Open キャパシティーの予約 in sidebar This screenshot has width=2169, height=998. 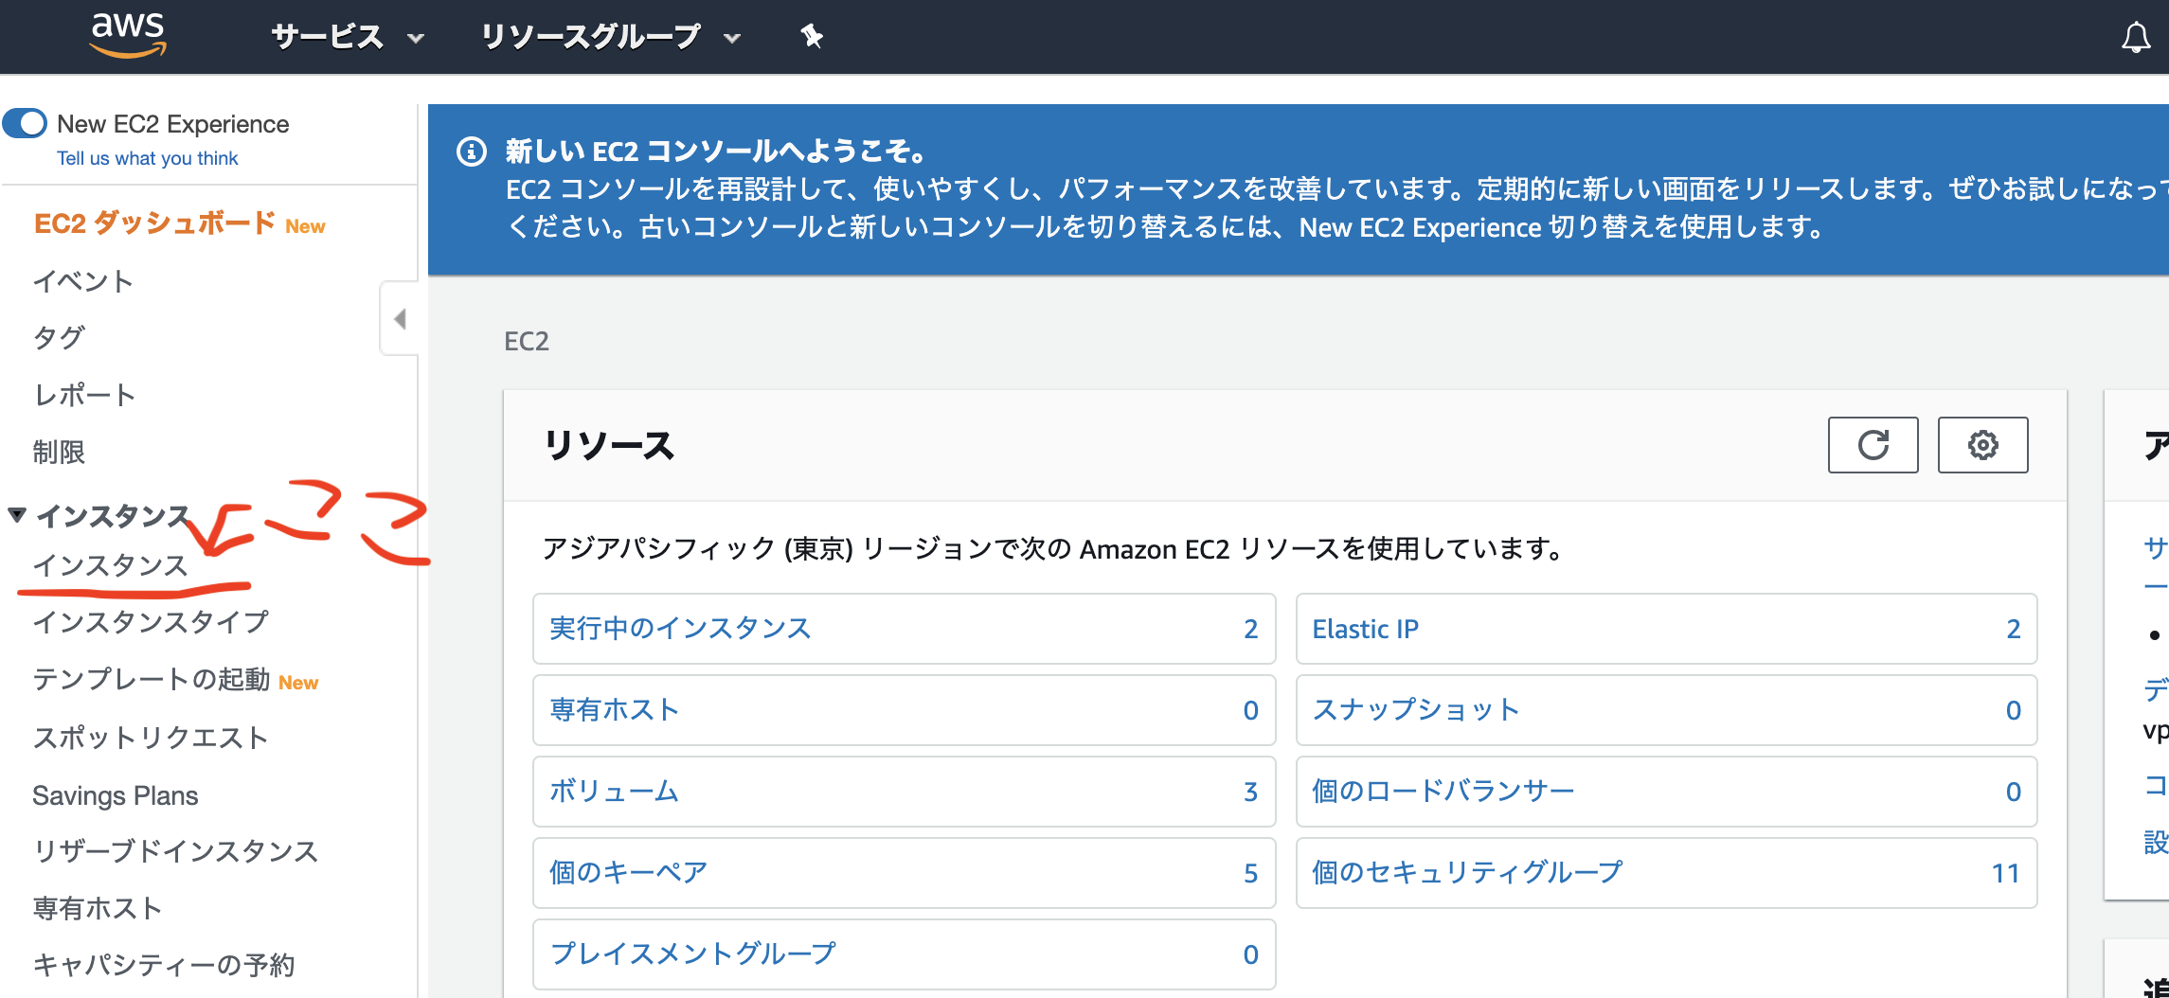pos(164,965)
